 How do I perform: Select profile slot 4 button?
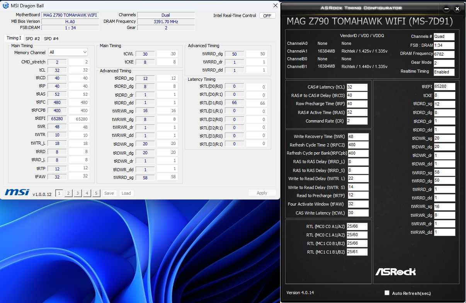tap(87, 193)
